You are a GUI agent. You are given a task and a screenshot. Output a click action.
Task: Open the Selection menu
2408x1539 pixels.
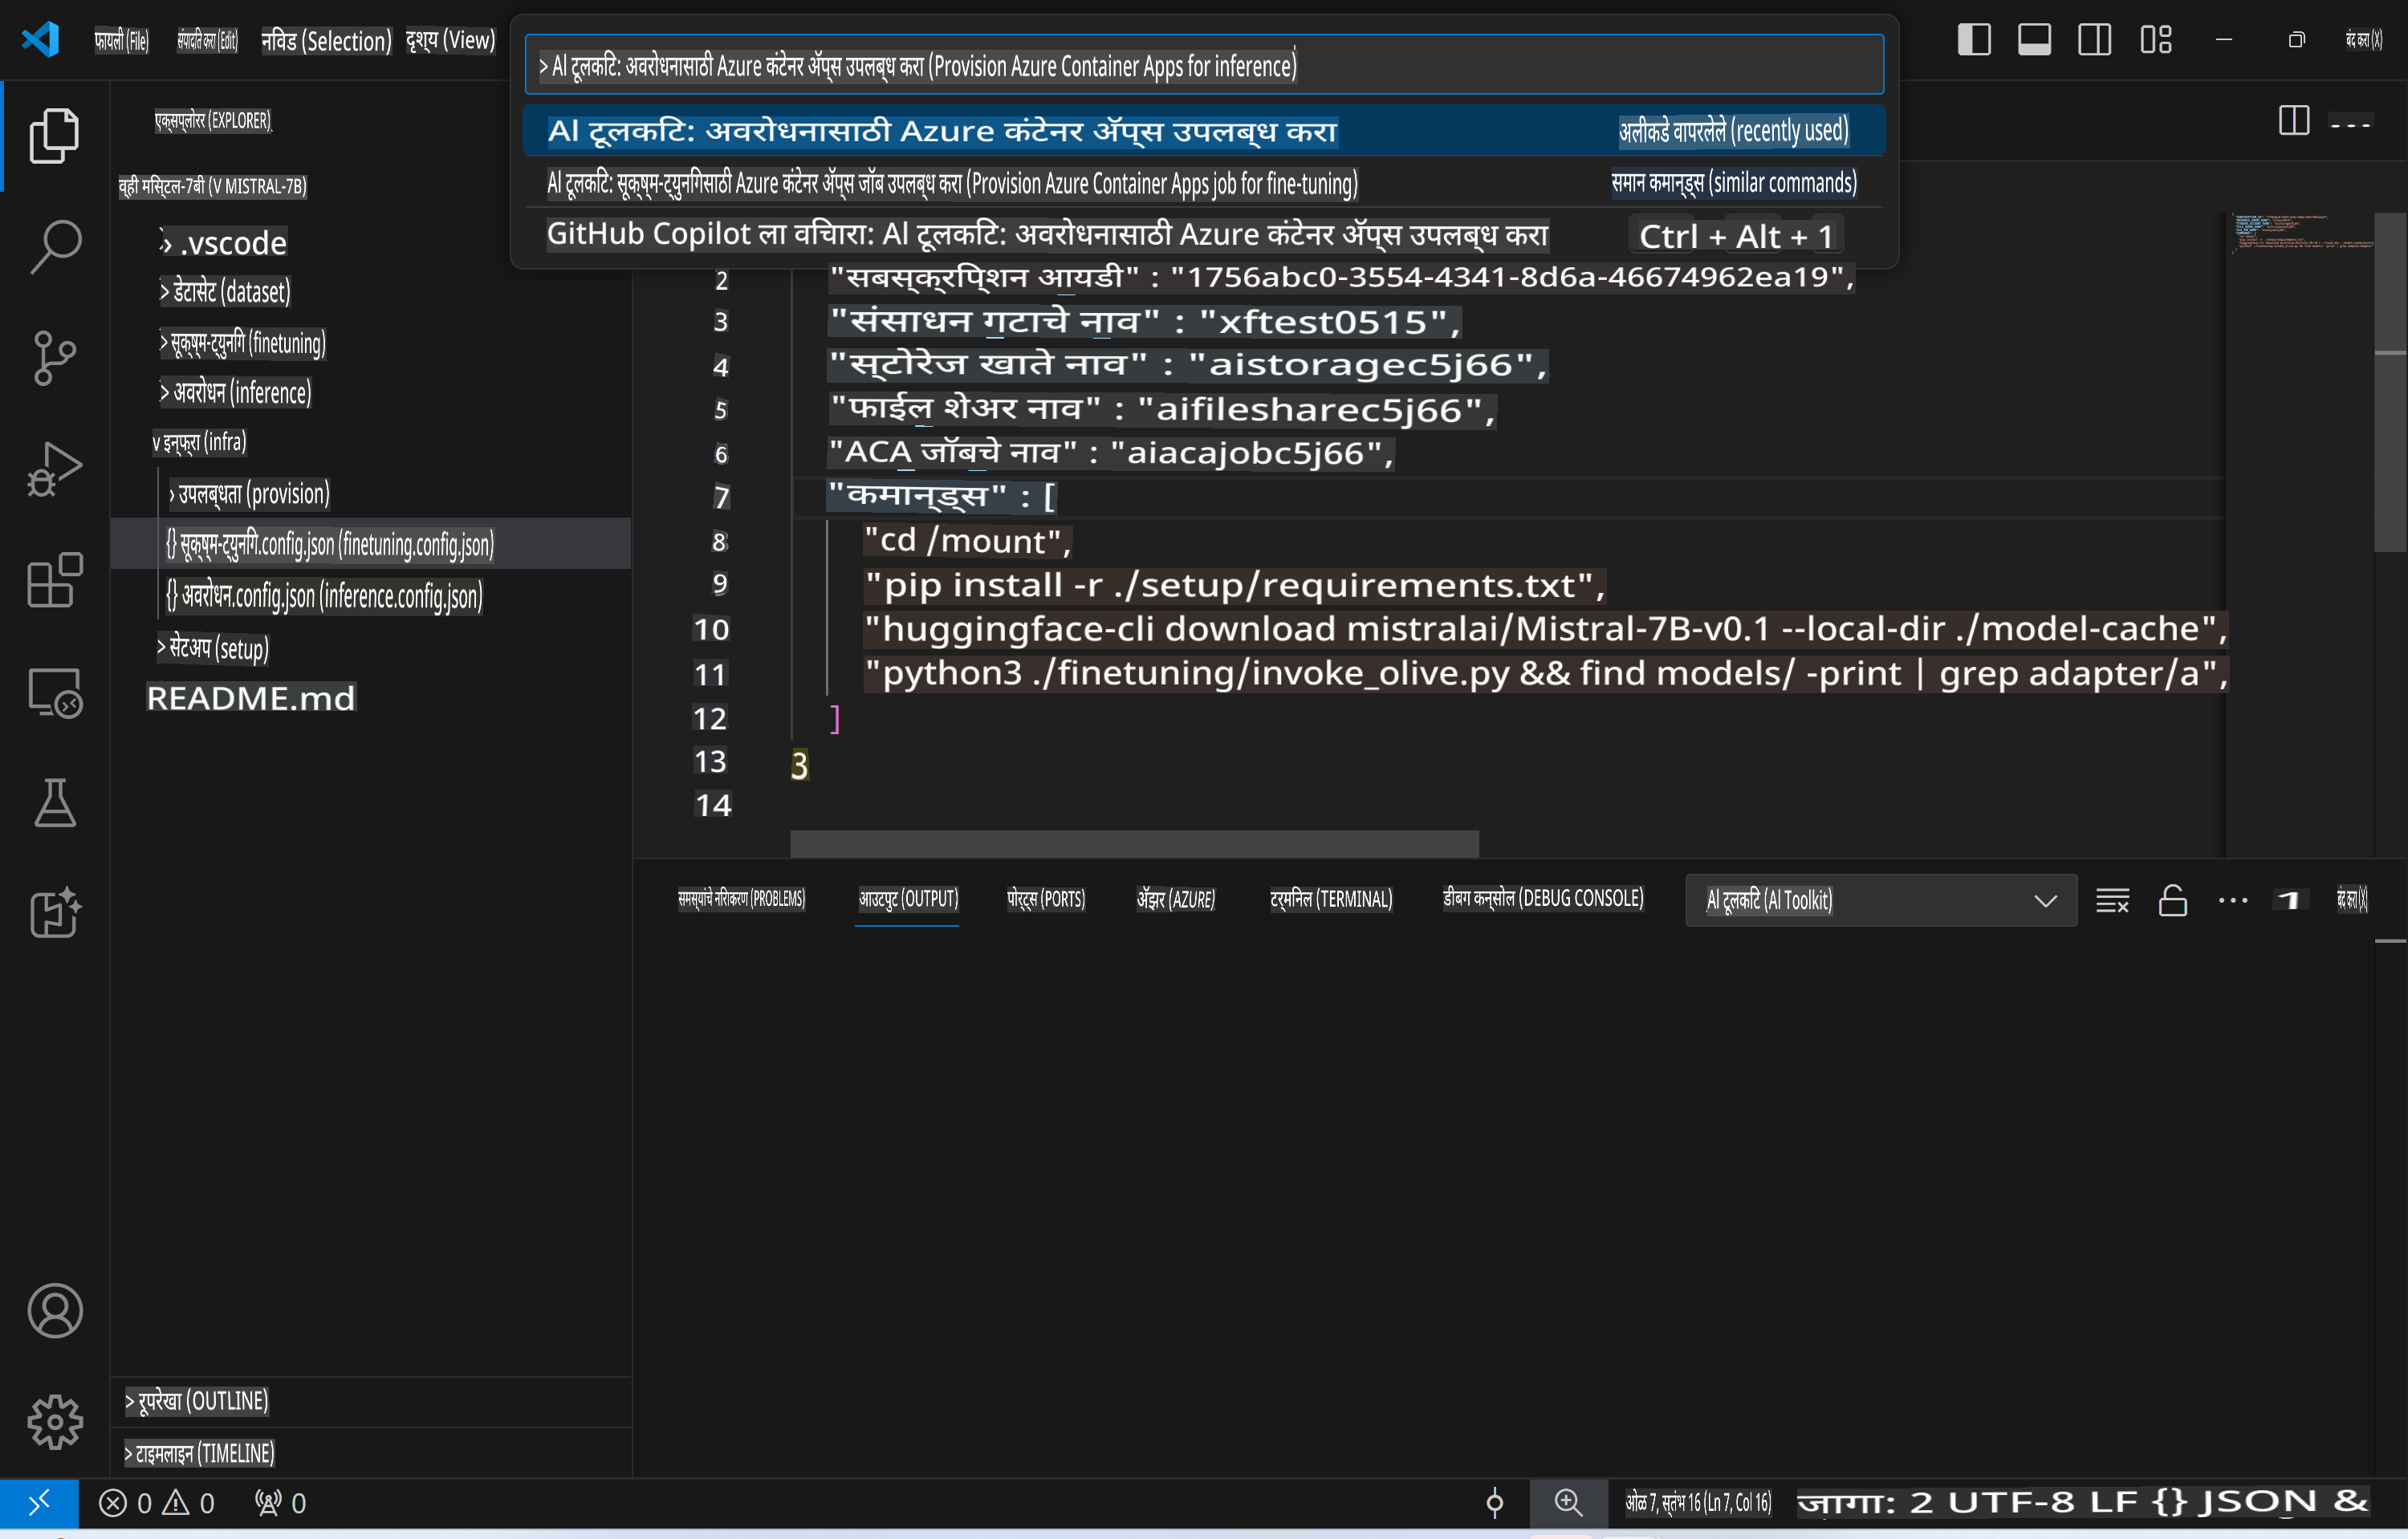coord(326,41)
